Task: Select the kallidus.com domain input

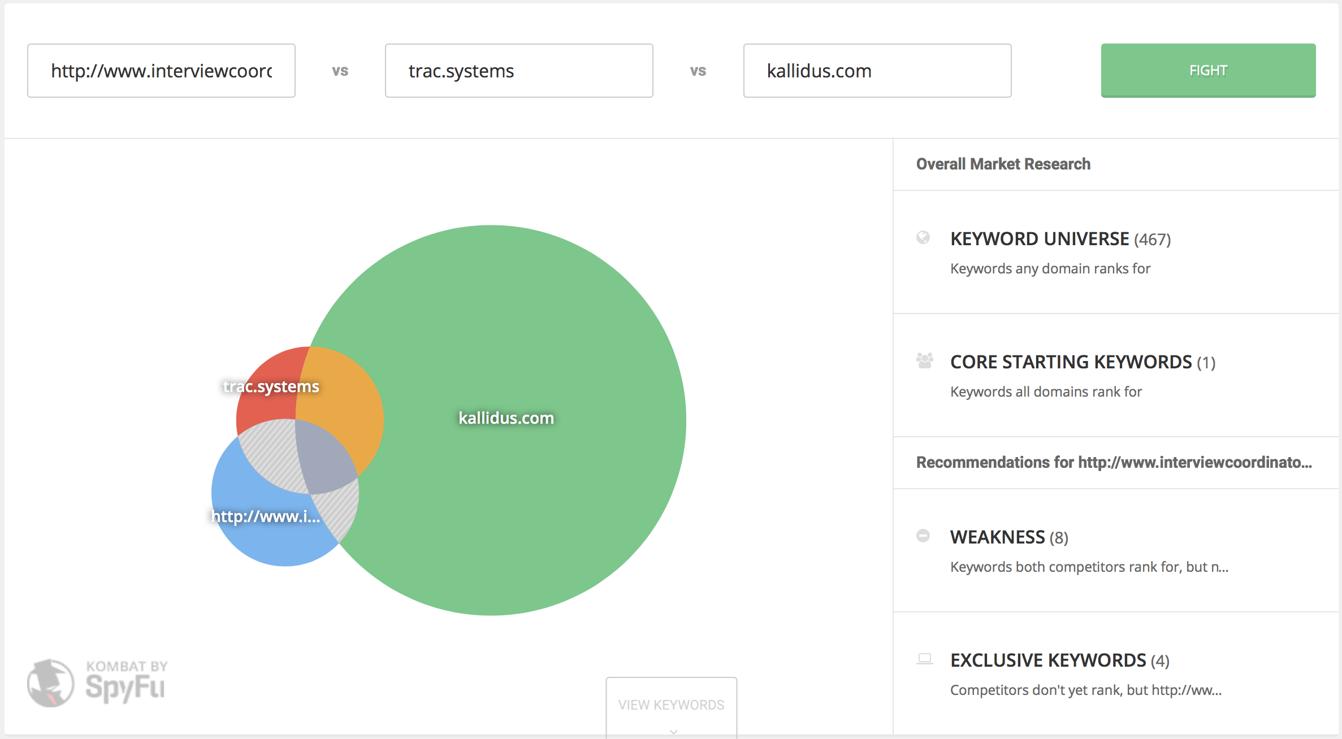Action: (x=877, y=71)
